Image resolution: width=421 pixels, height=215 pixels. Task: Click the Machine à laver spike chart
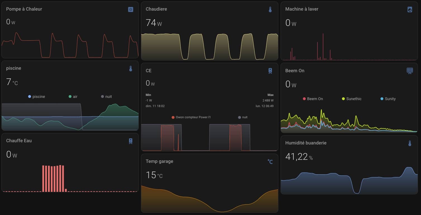coord(349,46)
